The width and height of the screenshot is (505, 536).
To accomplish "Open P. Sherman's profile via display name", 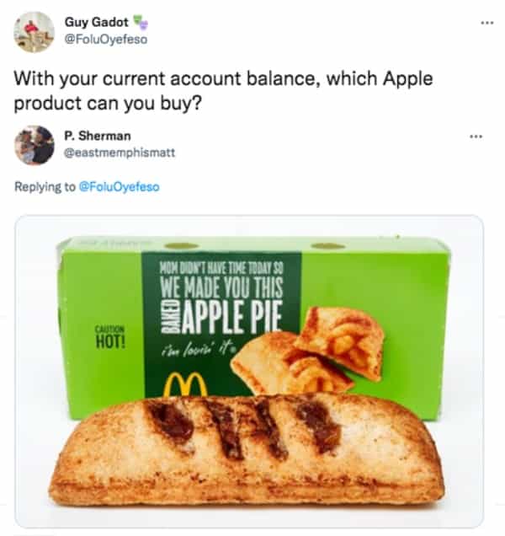I will (x=97, y=136).
